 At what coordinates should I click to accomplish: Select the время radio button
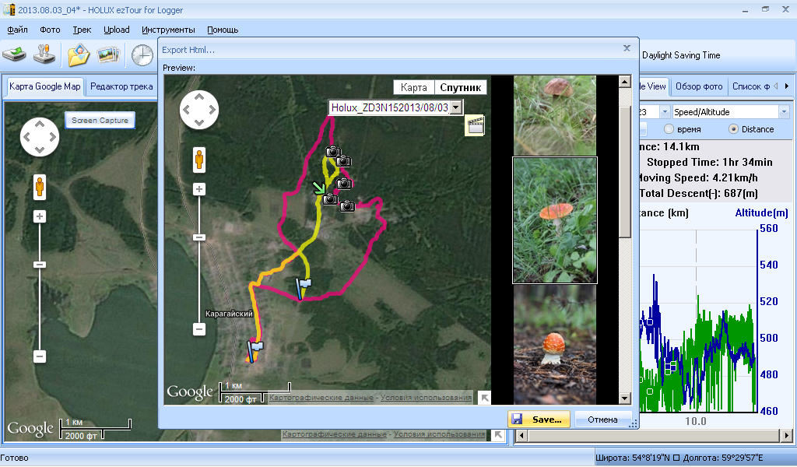(669, 129)
